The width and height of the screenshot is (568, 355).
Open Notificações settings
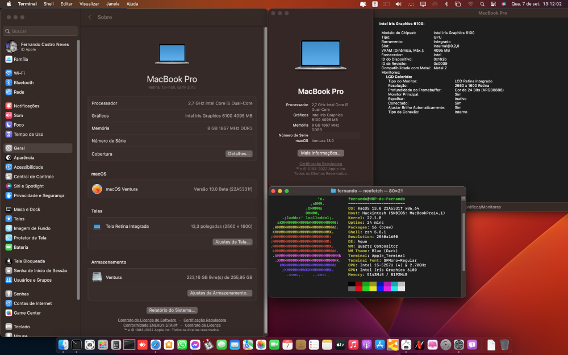(x=38, y=106)
